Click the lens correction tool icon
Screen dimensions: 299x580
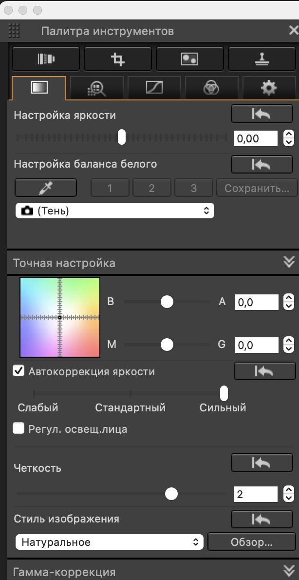[46, 59]
